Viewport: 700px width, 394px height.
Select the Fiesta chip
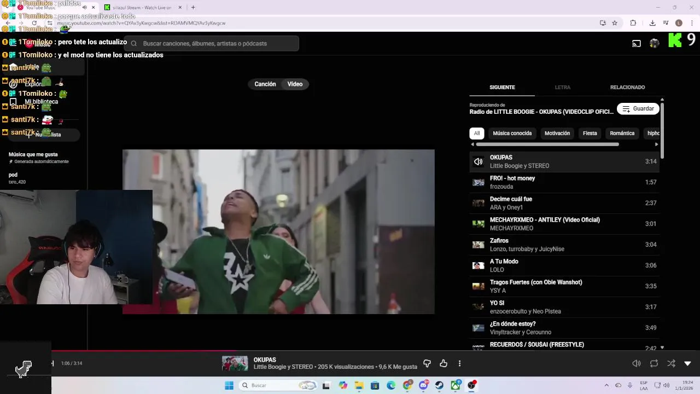(x=590, y=134)
